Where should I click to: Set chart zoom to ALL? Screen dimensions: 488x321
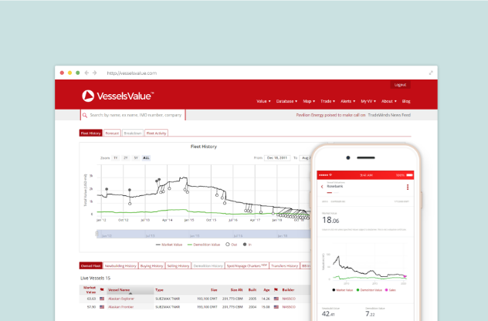pyautogui.click(x=146, y=158)
